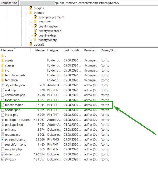Select twentyseventeen in the folder tree
The image size is (158, 169).
click(50, 31)
